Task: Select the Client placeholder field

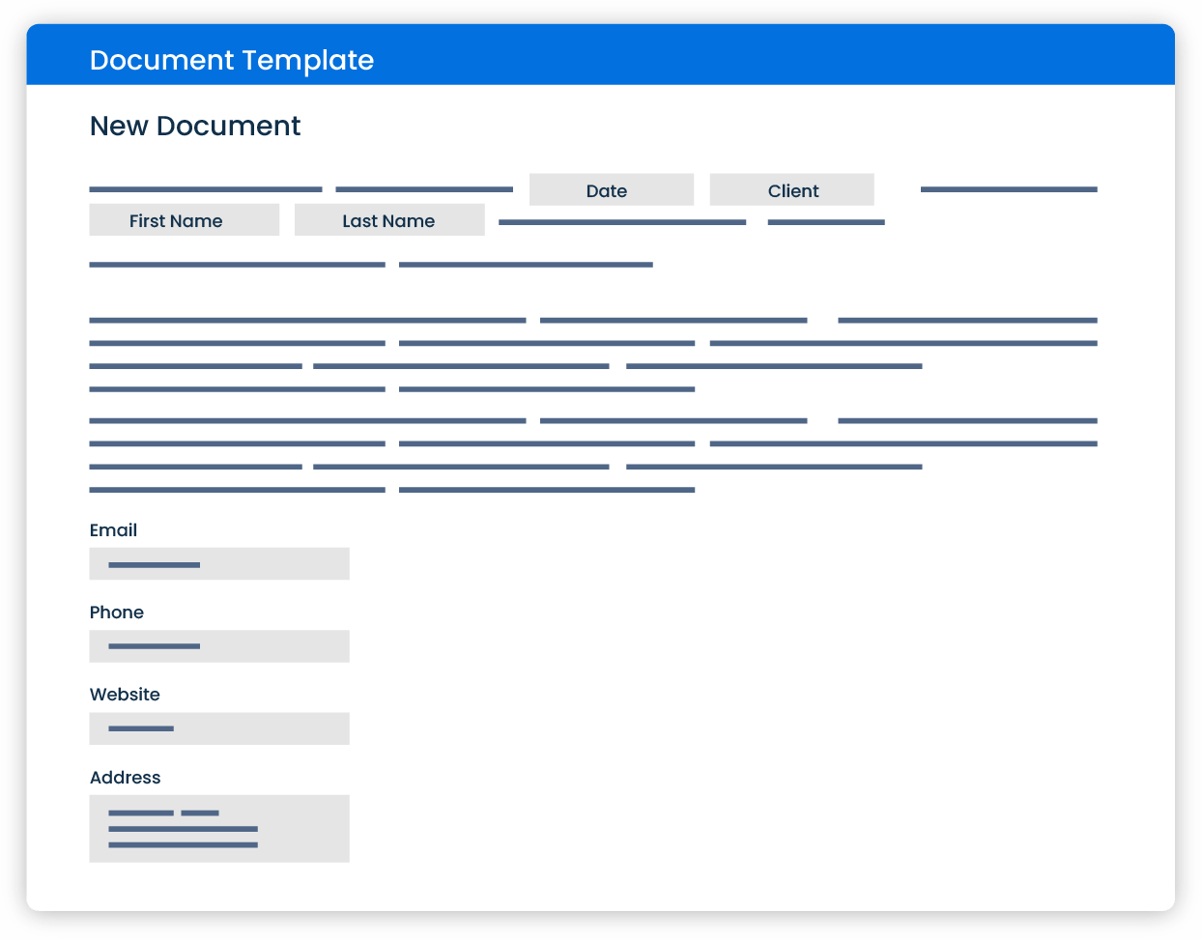Action: pyautogui.click(x=791, y=190)
